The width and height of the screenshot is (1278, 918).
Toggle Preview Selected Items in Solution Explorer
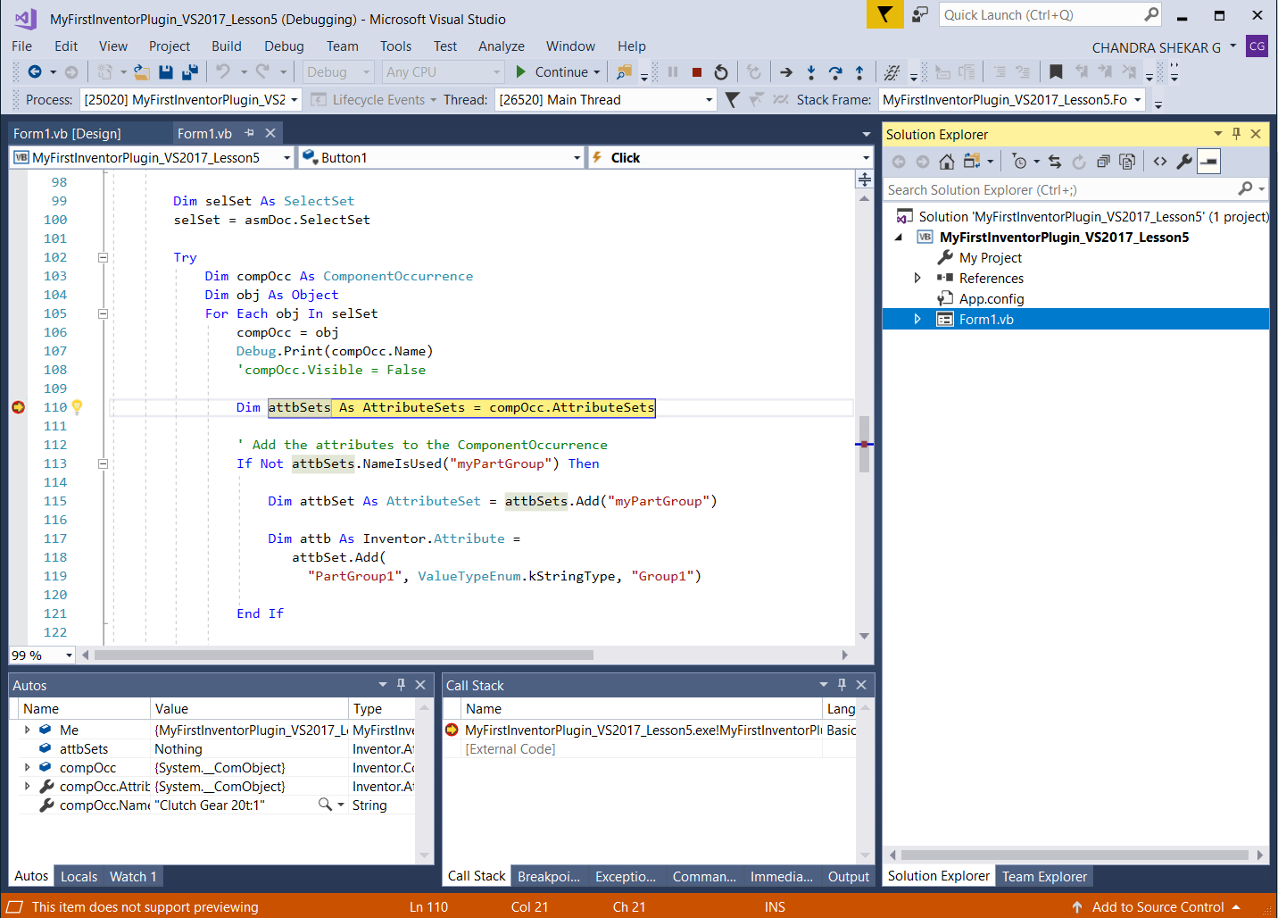(x=1208, y=162)
